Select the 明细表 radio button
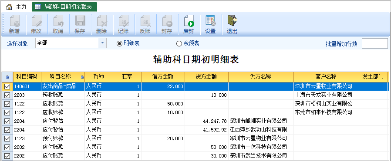The width and height of the screenshot is (391, 161). [x=119, y=44]
